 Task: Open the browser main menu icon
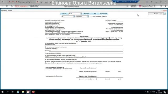152,2
